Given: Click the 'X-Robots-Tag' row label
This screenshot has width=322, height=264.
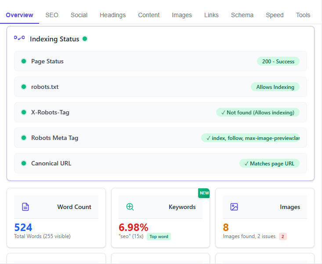Looking at the screenshot, I should tap(50, 112).
